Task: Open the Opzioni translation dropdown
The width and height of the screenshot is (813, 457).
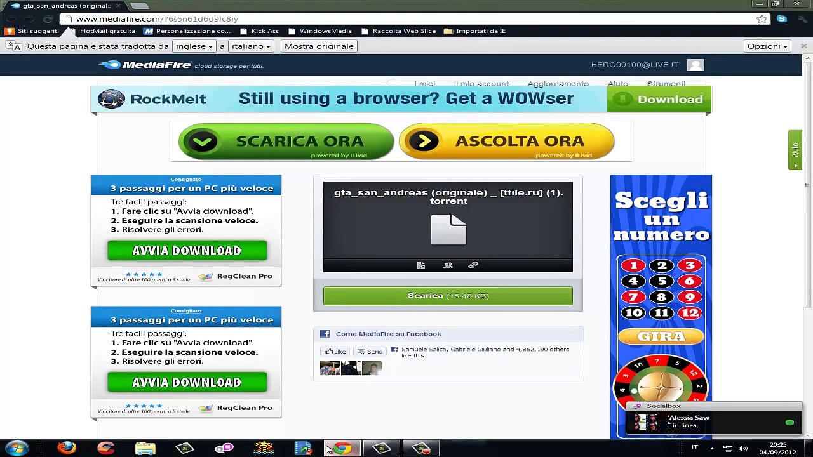Action: point(767,46)
